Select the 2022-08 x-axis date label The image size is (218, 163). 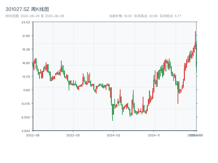tap(33, 135)
